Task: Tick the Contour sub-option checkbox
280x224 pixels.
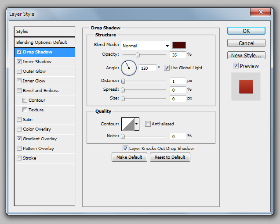Action: 25,100
